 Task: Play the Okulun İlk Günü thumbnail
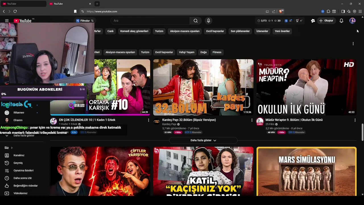click(307, 87)
